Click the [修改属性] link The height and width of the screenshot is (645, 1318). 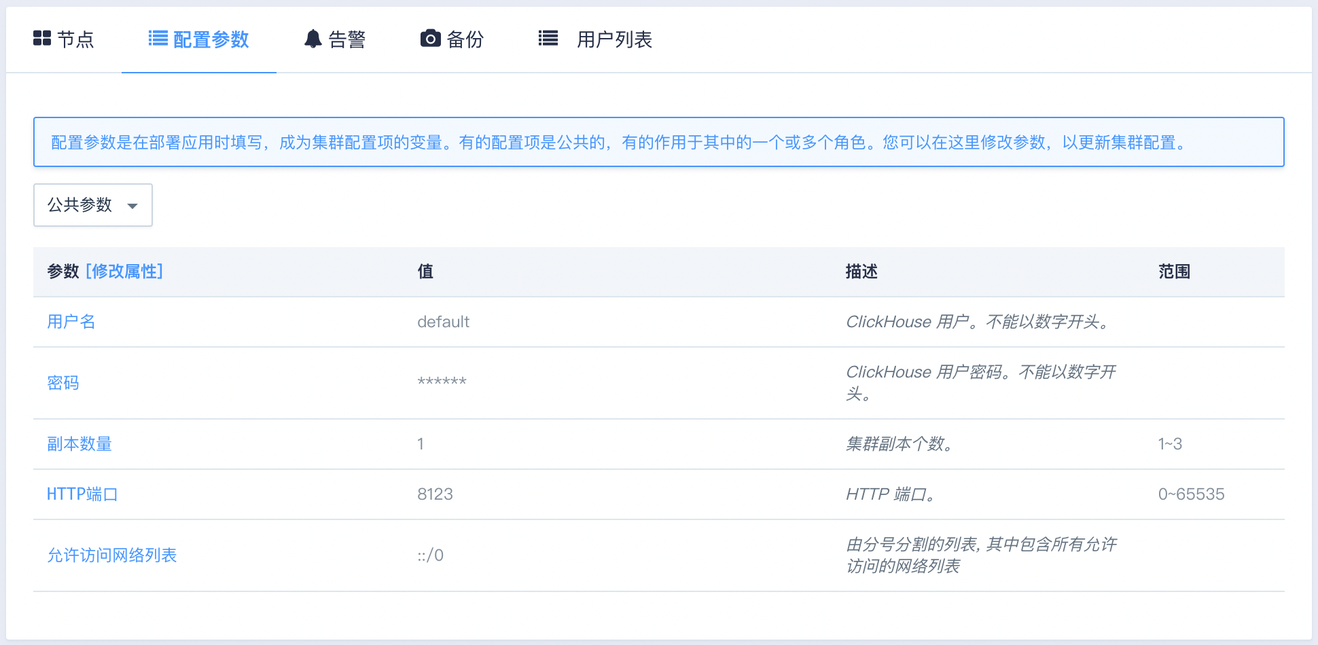pyautogui.click(x=124, y=272)
